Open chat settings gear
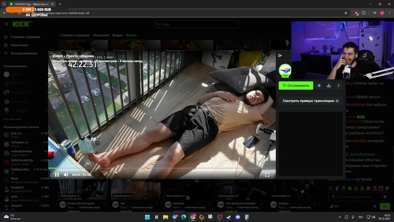Screen dimensions: 394x222 point(375,206)
